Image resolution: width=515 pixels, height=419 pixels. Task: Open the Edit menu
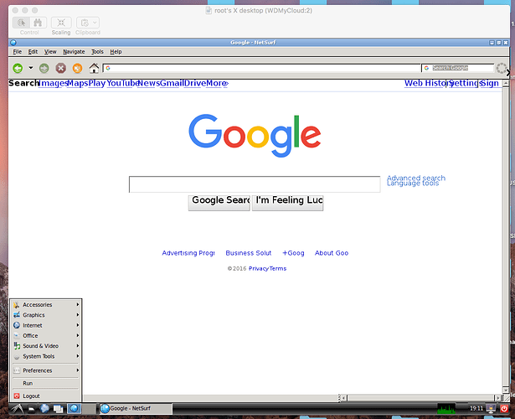(x=33, y=52)
